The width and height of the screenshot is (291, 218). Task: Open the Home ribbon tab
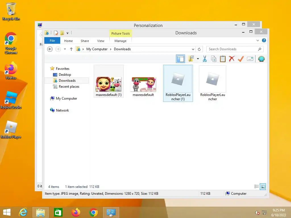(x=68, y=41)
